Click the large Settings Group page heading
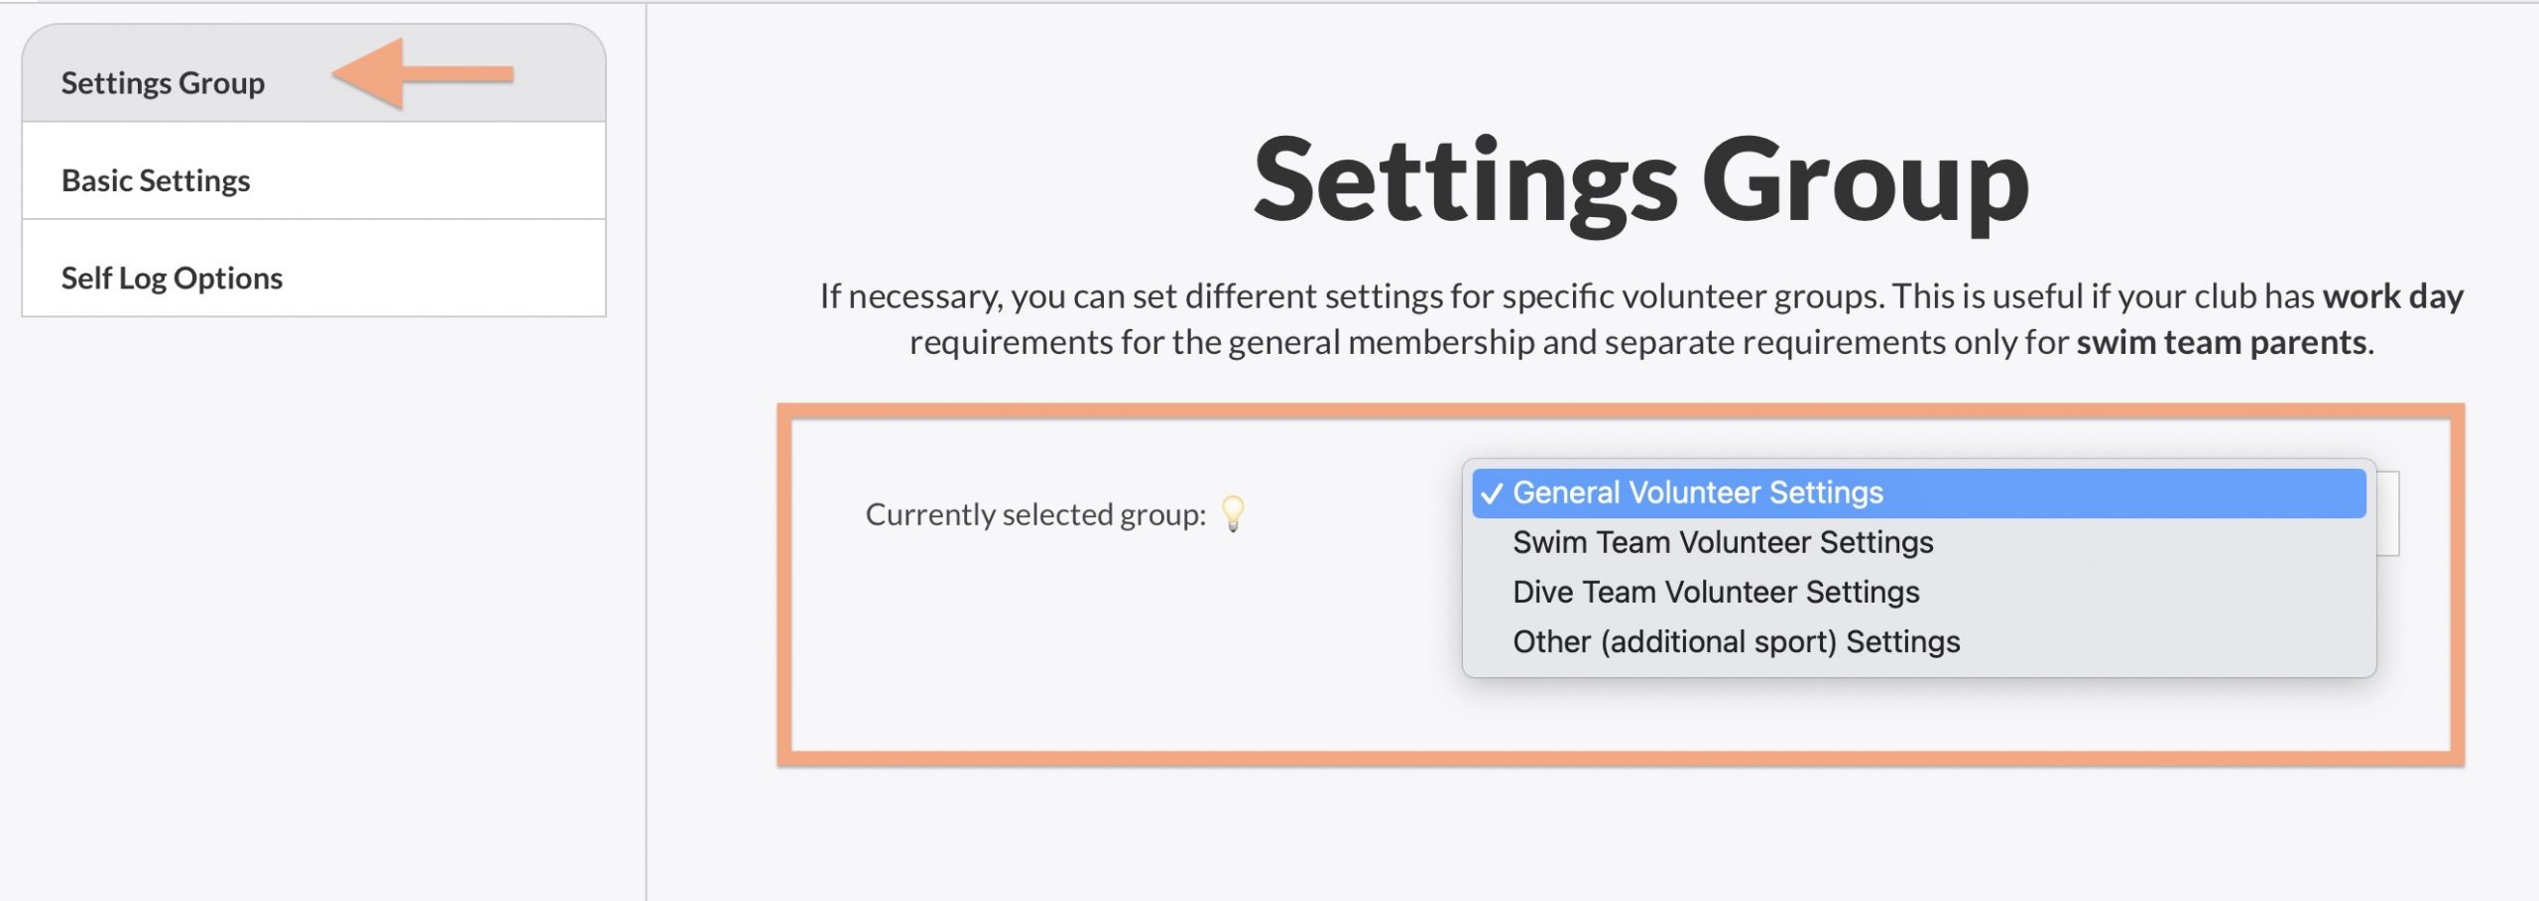The width and height of the screenshot is (2539, 901). (1641, 181)
